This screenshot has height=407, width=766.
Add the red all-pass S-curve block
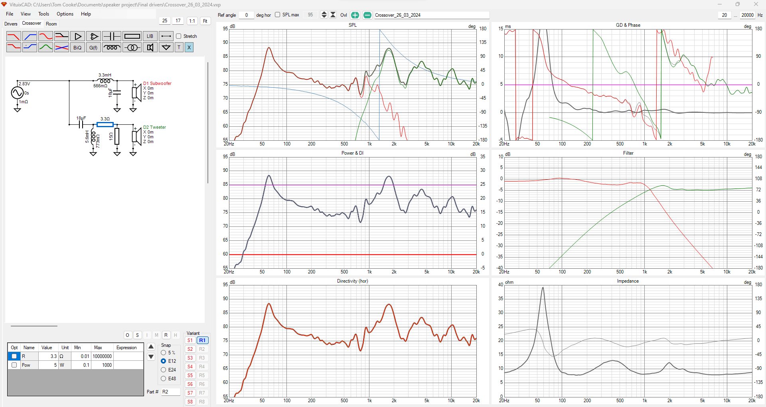tap(45, 36)
